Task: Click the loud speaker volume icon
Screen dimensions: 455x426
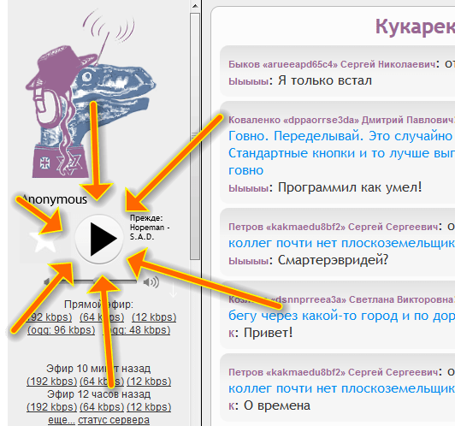Action: point(151,281)
